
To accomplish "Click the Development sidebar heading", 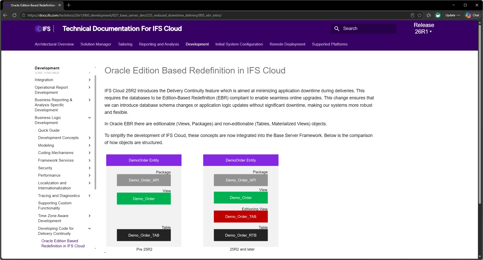I will (47, 68).
